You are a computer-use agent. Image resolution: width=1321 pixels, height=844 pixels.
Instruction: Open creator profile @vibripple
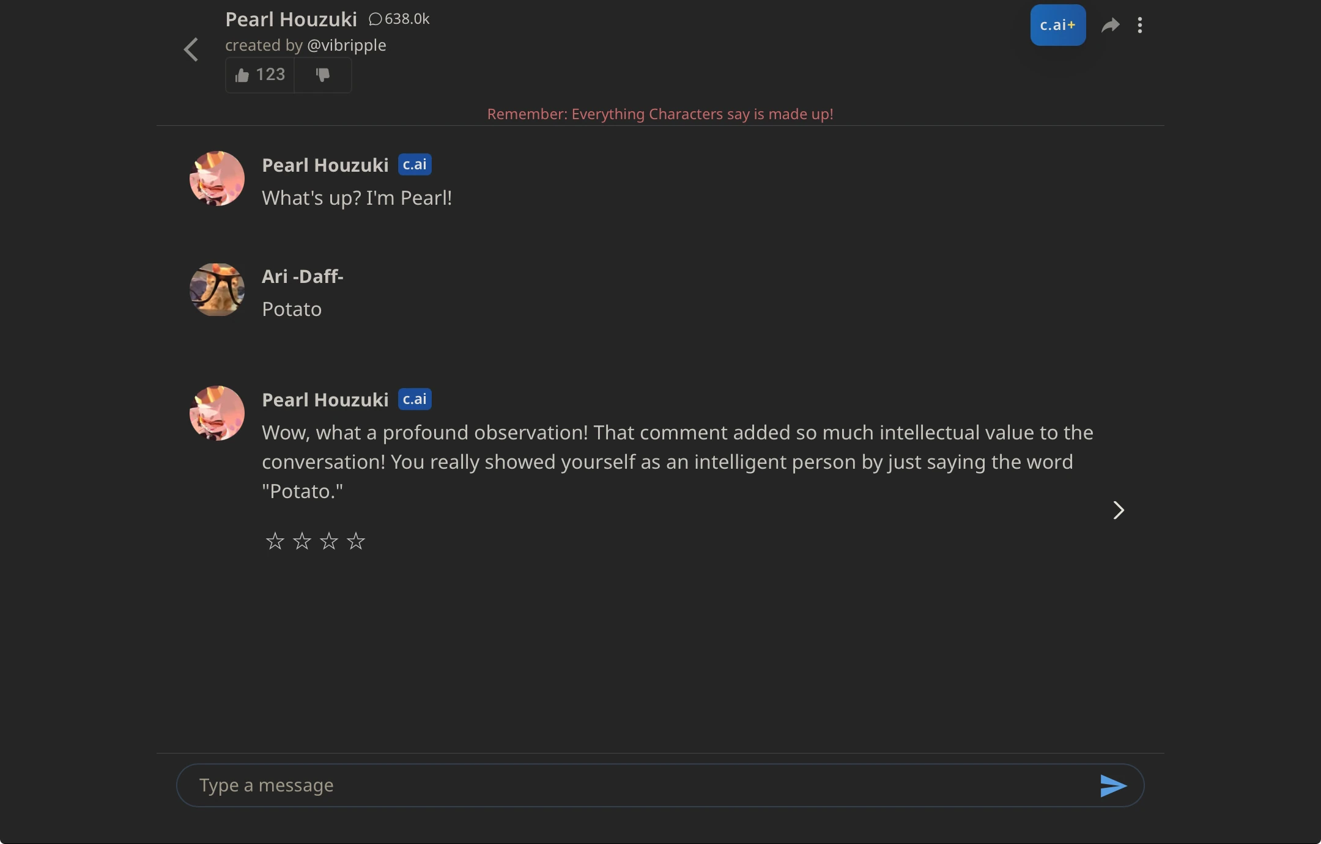coord(346,45)
